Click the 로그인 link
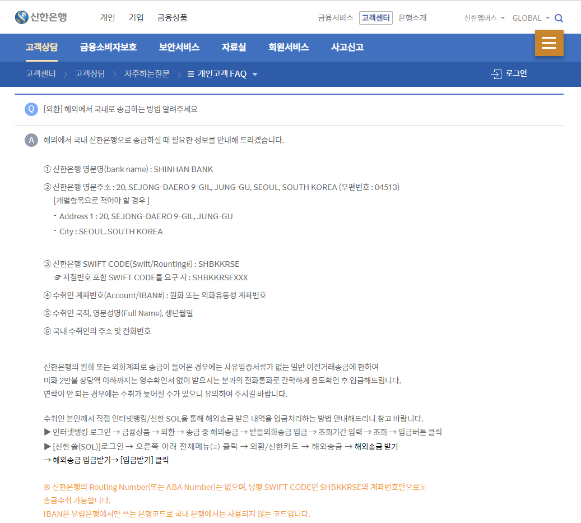This screenshot has height=523, width=581. [x=516, y=73]
